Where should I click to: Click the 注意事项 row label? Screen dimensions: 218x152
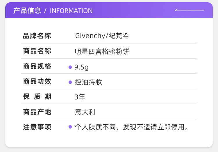[x=37, y=127]
